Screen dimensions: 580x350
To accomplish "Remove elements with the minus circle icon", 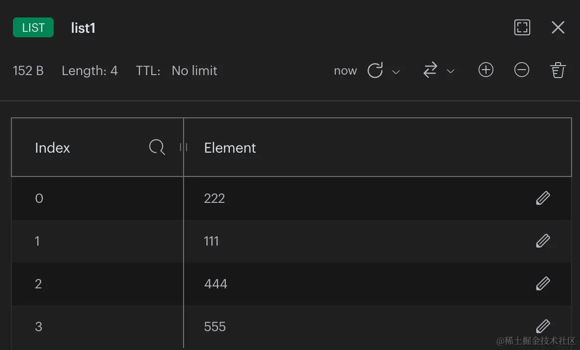I will 522,70.
